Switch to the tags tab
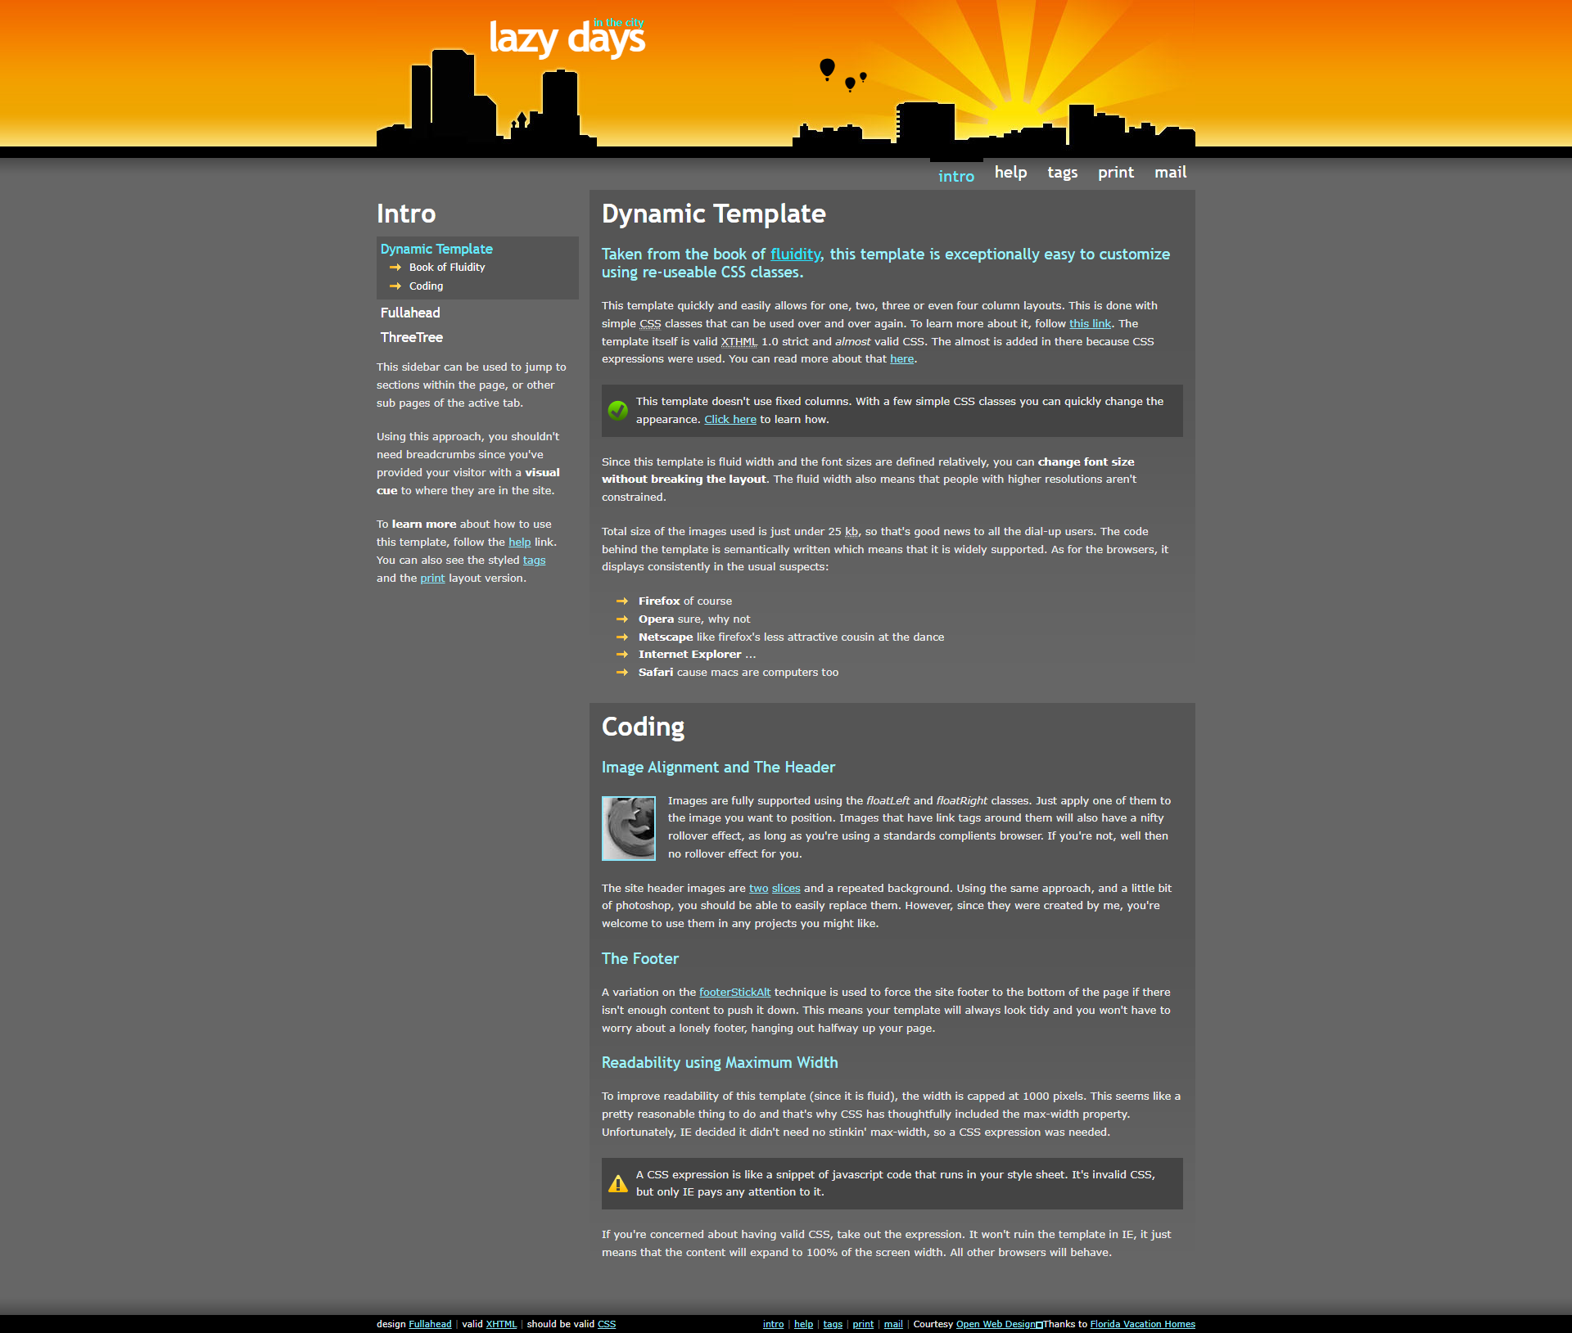The width and height of the screenshot is (1572, 1333). coord(1062,173)
